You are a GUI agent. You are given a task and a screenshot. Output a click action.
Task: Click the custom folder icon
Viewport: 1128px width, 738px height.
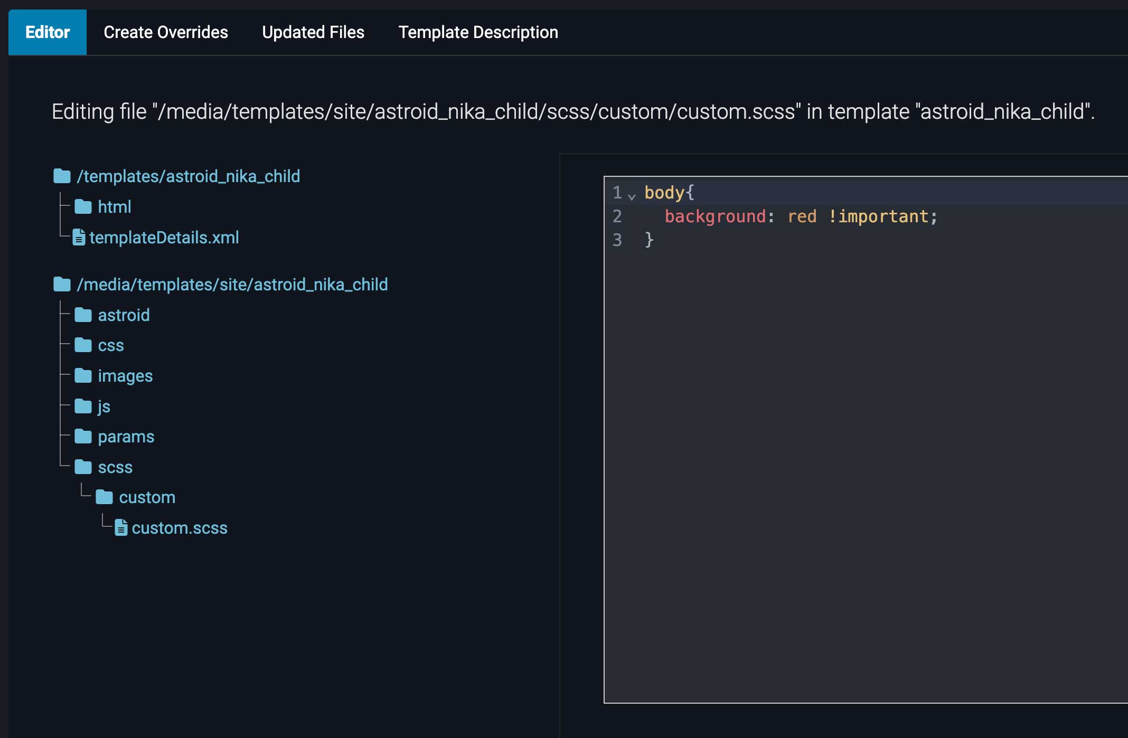[104, 497]
